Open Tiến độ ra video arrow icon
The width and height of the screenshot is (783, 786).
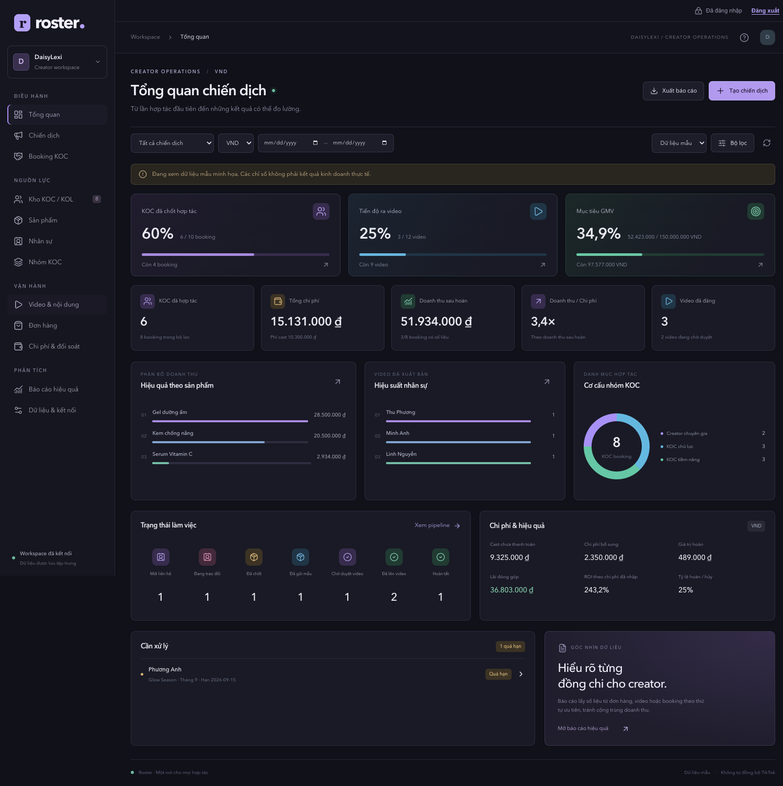pos(543,265)
